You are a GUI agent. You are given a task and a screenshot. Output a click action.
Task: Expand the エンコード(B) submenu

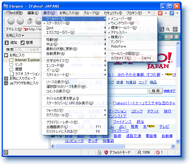click(74, 65)
